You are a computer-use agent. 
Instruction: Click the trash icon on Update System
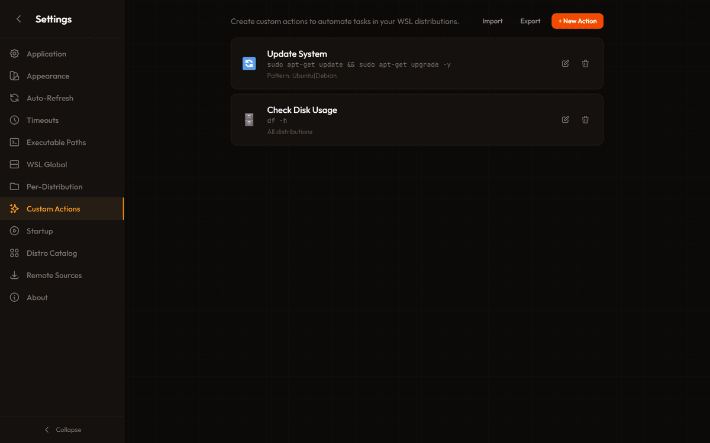tap(585, 63)
